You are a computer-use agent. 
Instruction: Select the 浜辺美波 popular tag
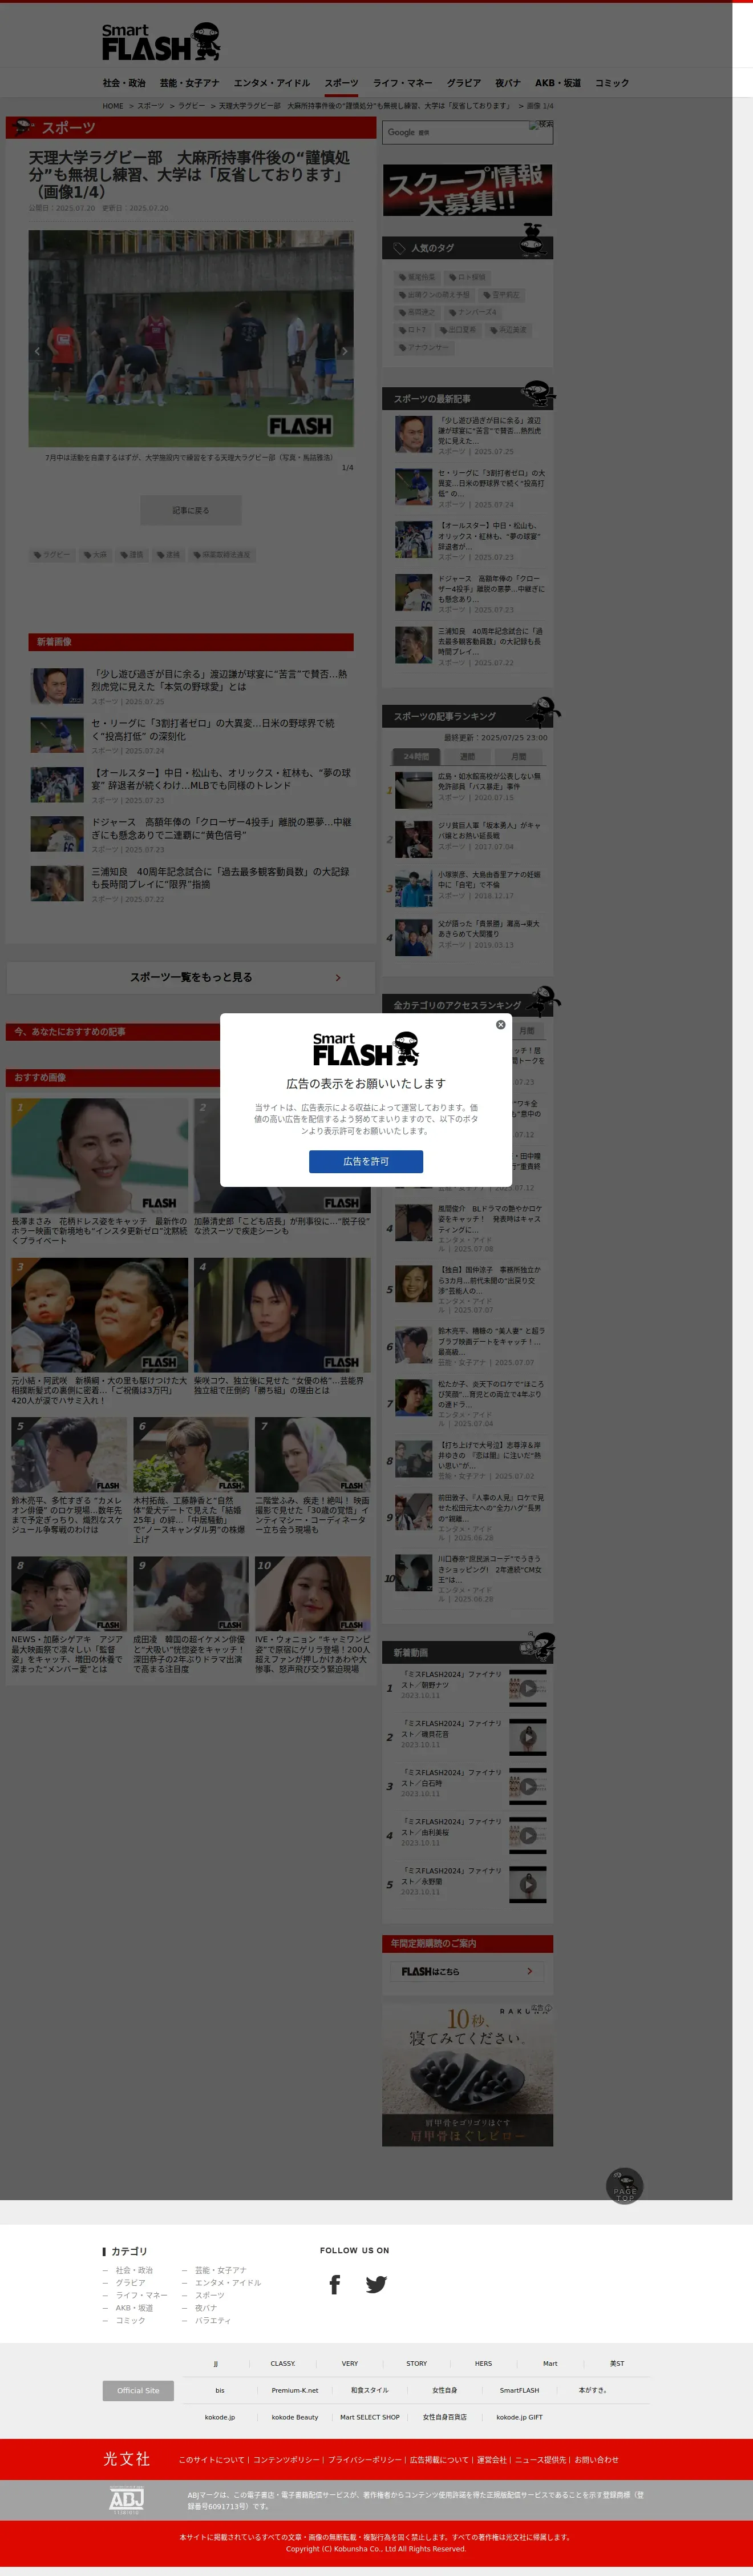pos(508,330)
